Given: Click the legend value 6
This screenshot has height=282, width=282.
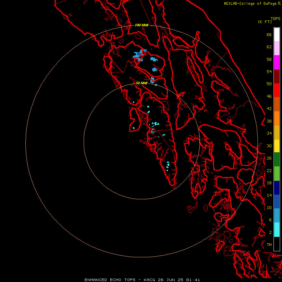Looking at the screenshot, I should (x=270, y=220).
